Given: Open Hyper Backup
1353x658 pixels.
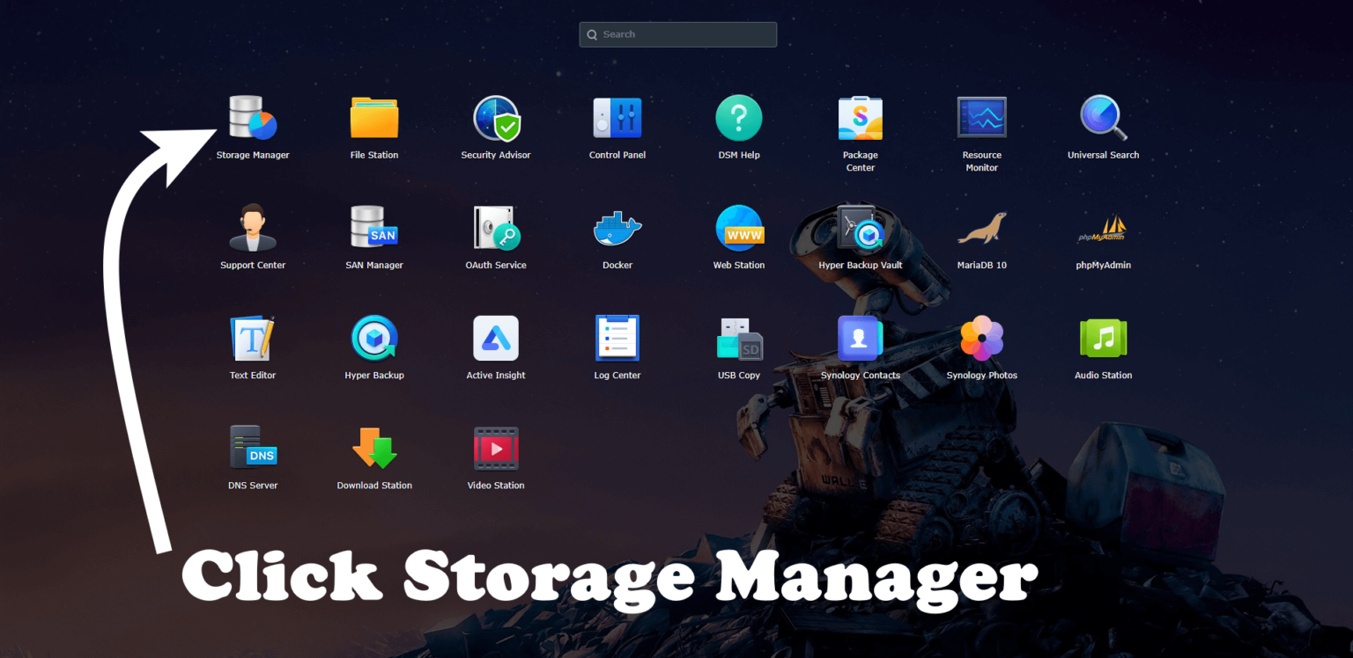Looking at the screenshot, I should click(x=373, y=337).
